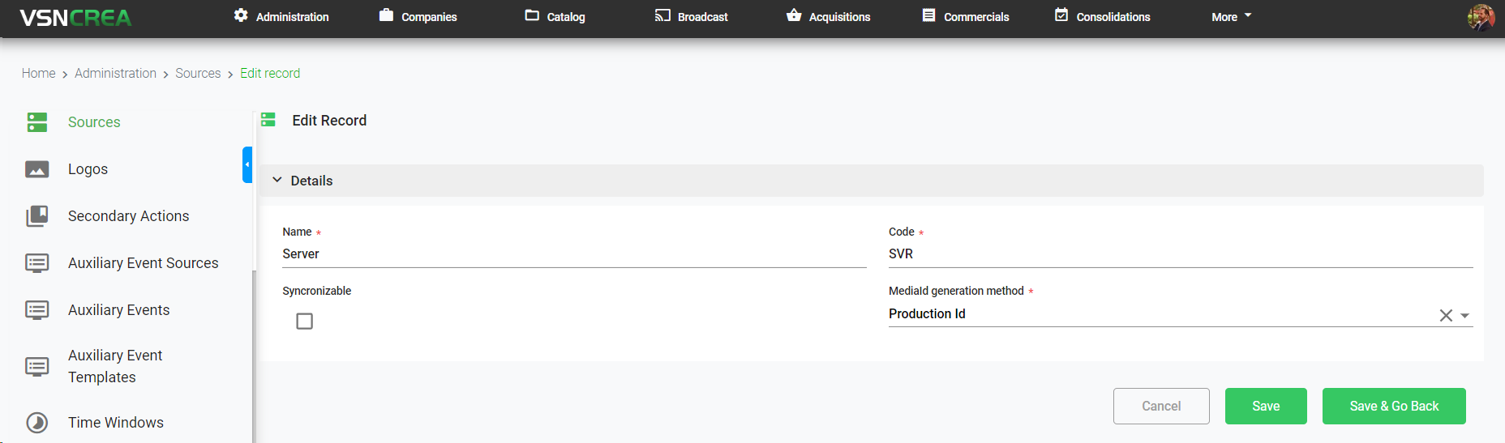Open Time Windows via clock icon
Screen dimensions: 1505x443
coord(37,423)
